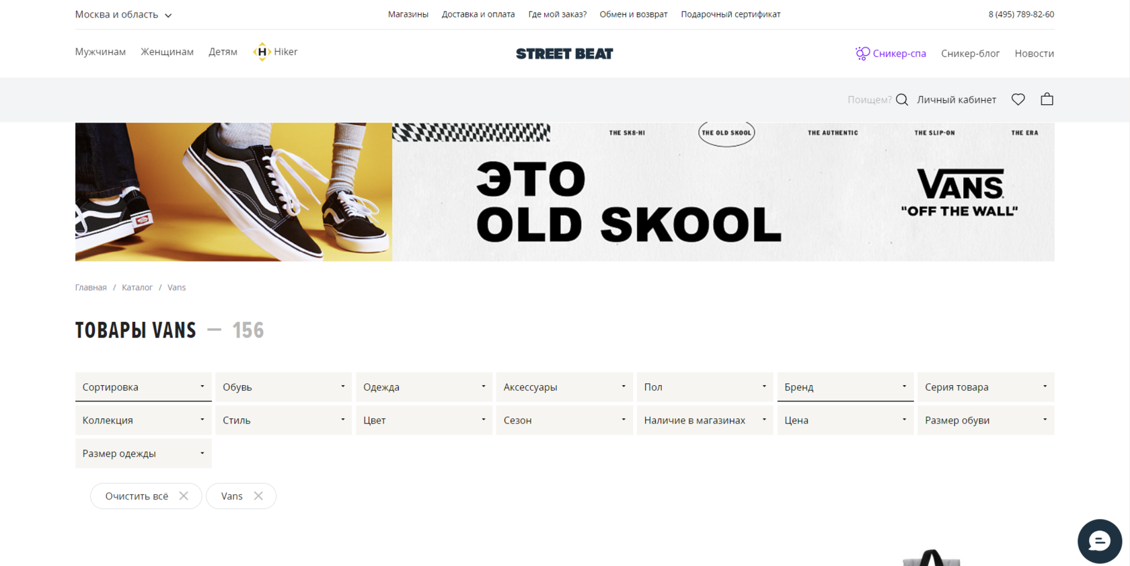The width and height of the screenshot is (1130, 566).
Task: Go to Мужчинам section
Action: [x=100, y=52]
